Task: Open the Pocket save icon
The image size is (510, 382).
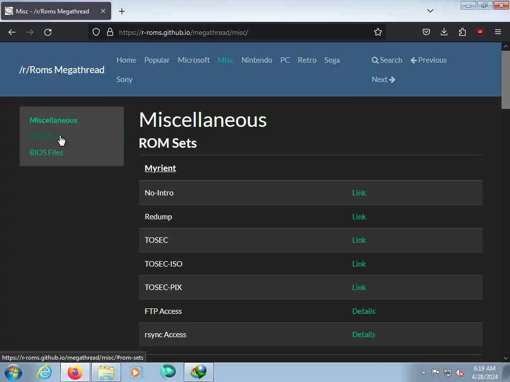Action: tap(426, 32)
